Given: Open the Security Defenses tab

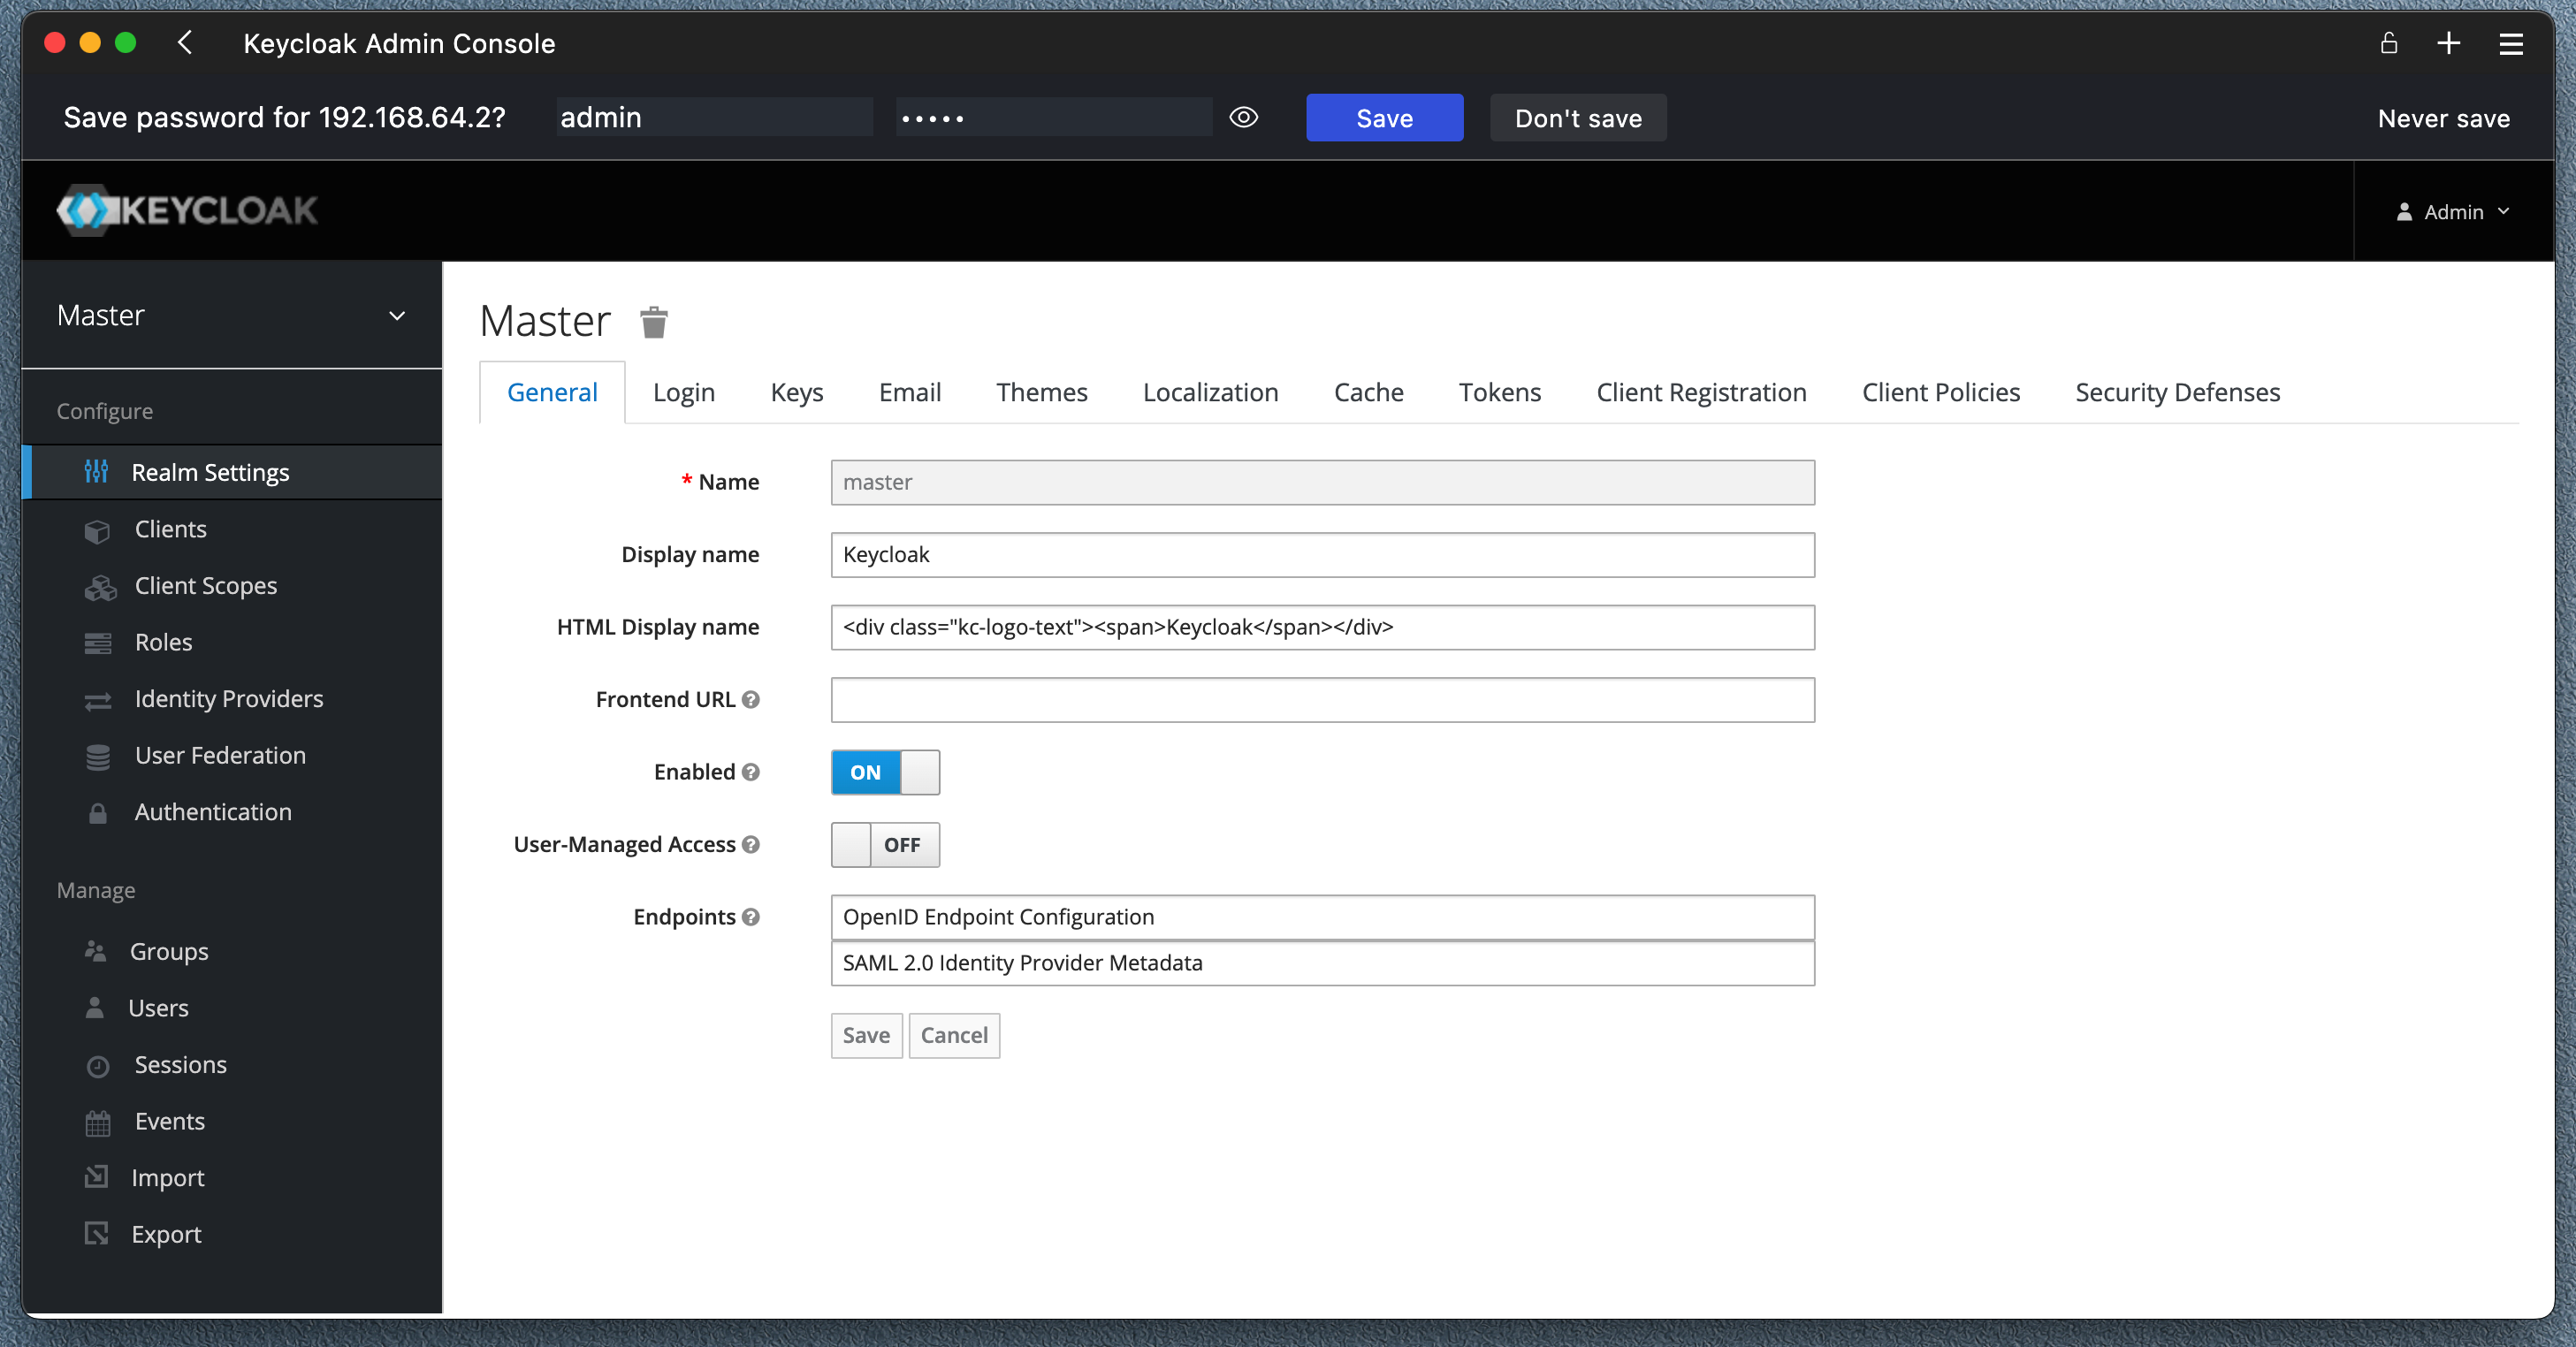Looking at the screenshot, I should pos(2177,393).
